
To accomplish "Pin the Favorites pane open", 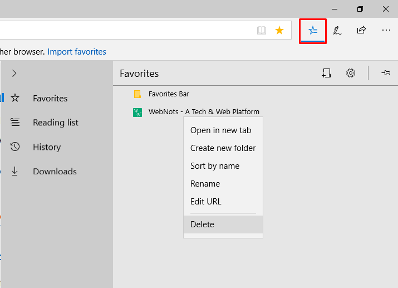I will 386,73.
